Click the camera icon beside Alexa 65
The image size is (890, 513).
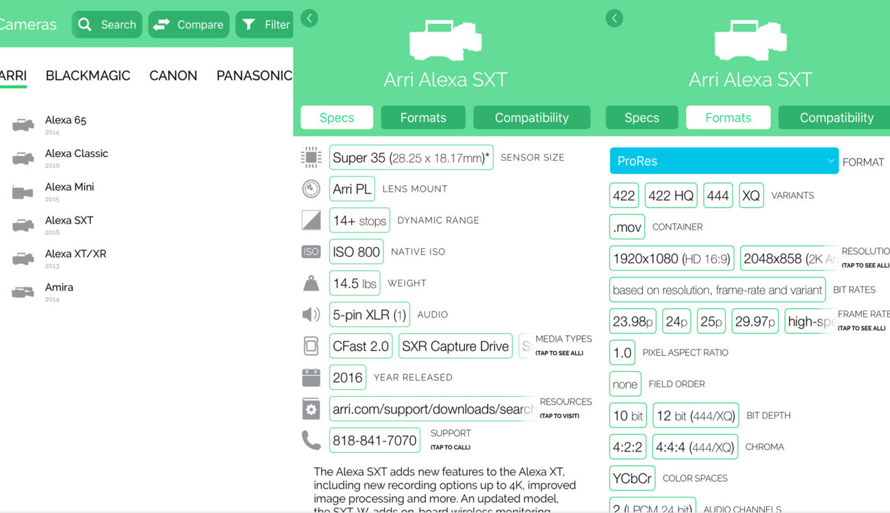[x=23, y=125]
